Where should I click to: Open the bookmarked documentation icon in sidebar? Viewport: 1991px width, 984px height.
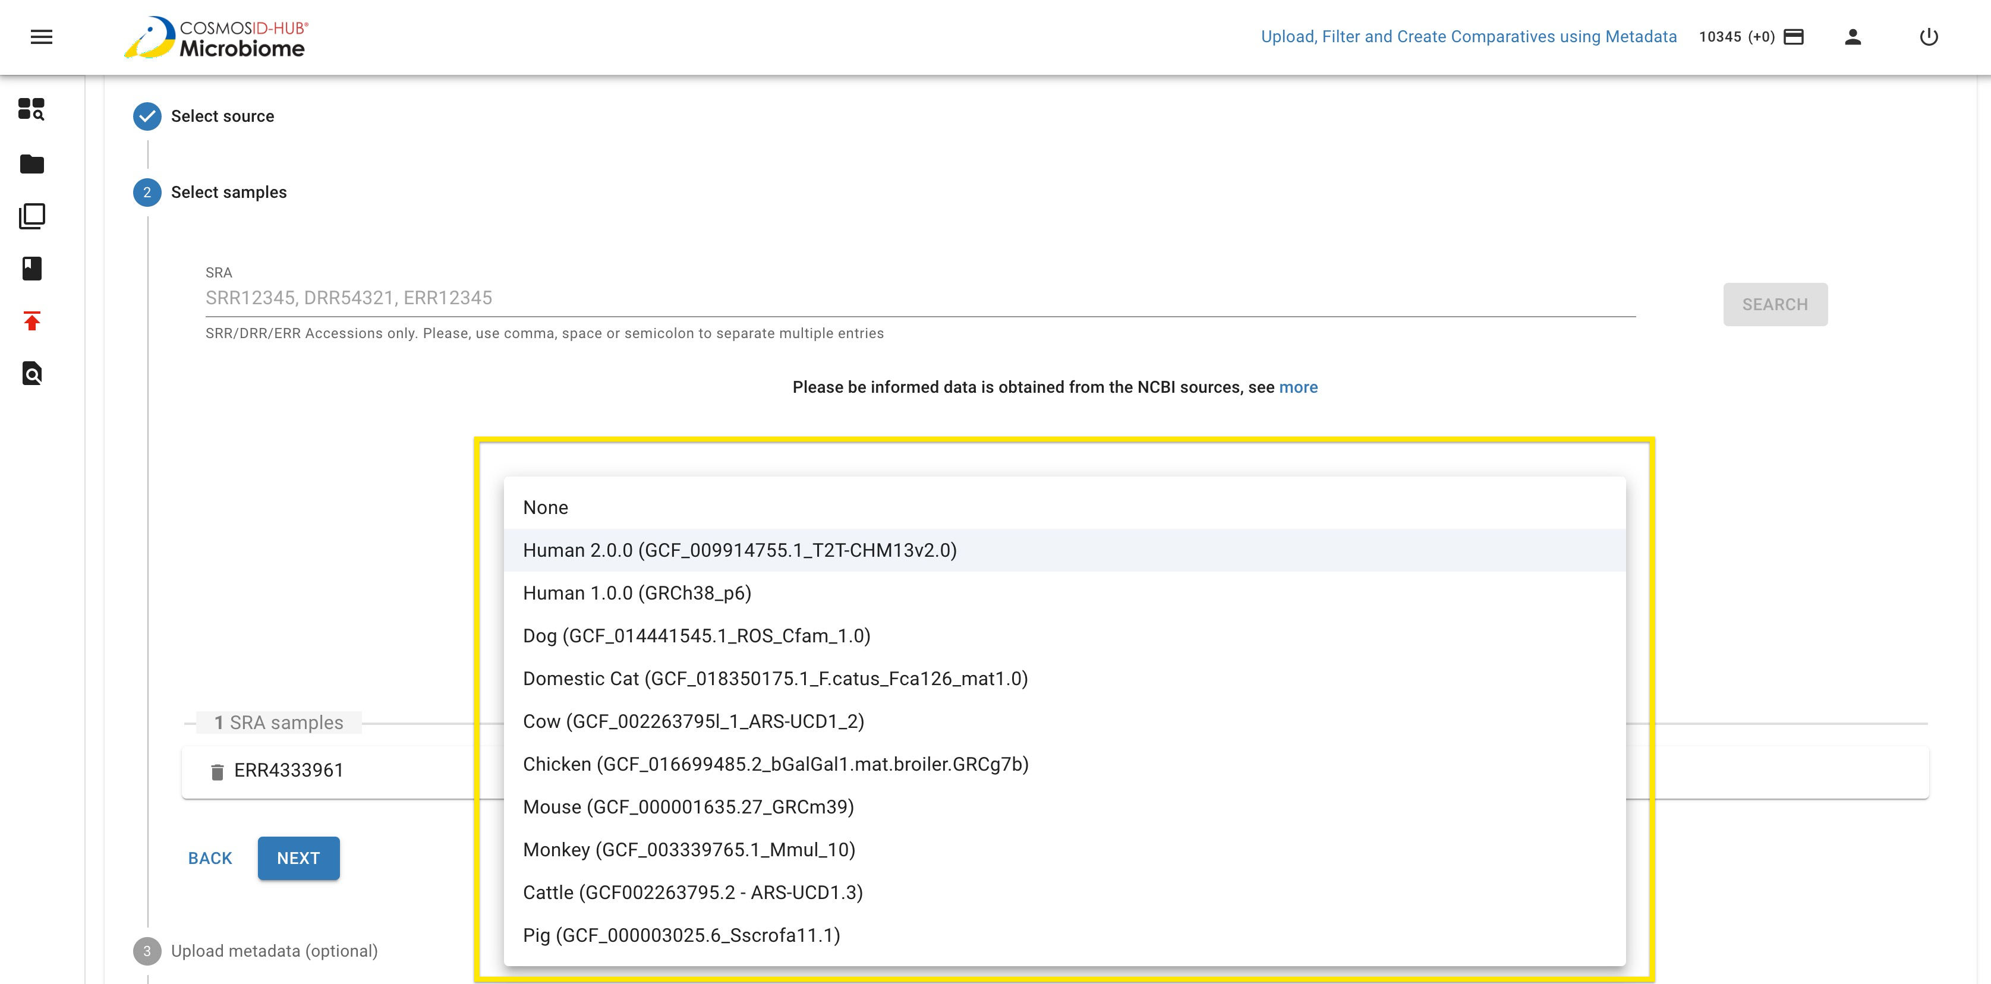(x=31, y=268)
